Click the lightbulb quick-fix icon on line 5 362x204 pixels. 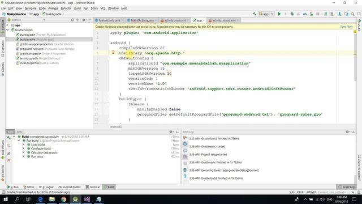(113, 53)
